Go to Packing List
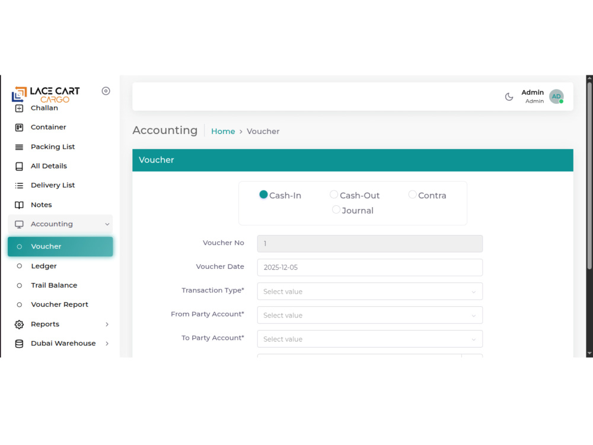Image resolution: width=593 pixels, height=445 pixels. tap(53, 147)
